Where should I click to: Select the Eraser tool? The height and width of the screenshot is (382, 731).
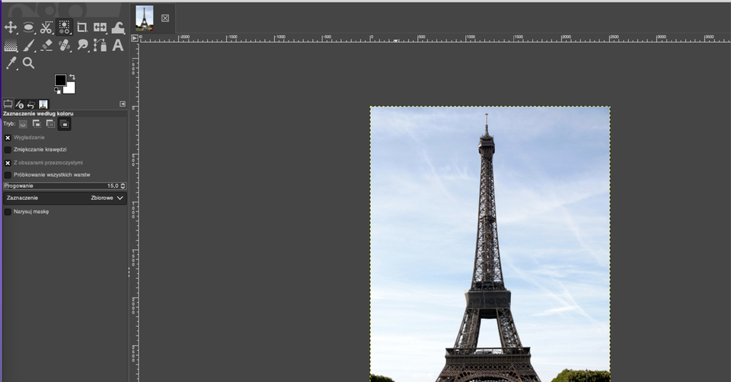coord(46,46)
